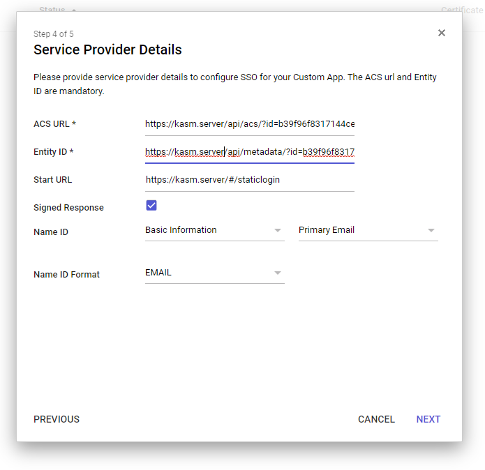Close the Service Provider Details dialog
This screenshot has height=470, width=485.
(441, 33)
